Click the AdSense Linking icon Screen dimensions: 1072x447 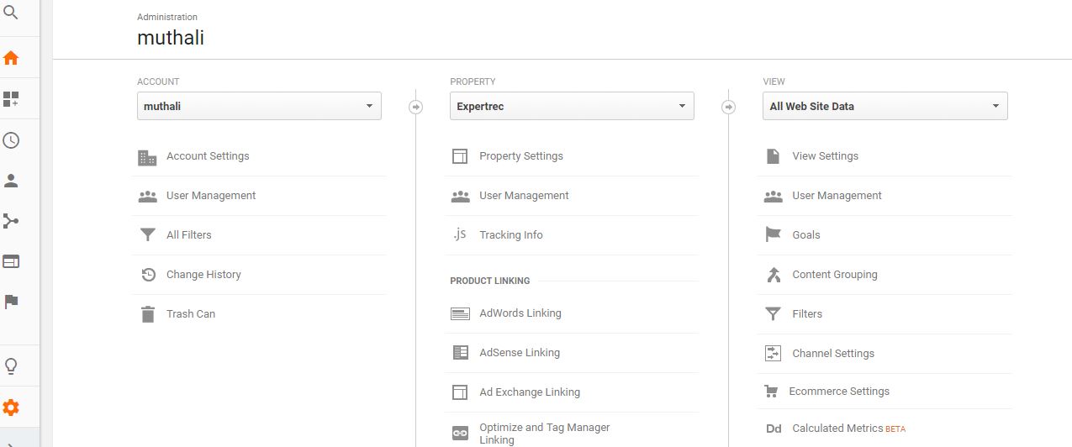coord(460,353)
